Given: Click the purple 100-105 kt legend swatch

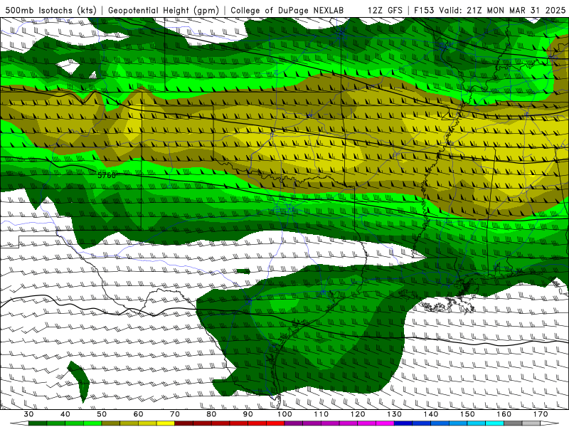Looking at the screenshot, I should tap(294, 423).
